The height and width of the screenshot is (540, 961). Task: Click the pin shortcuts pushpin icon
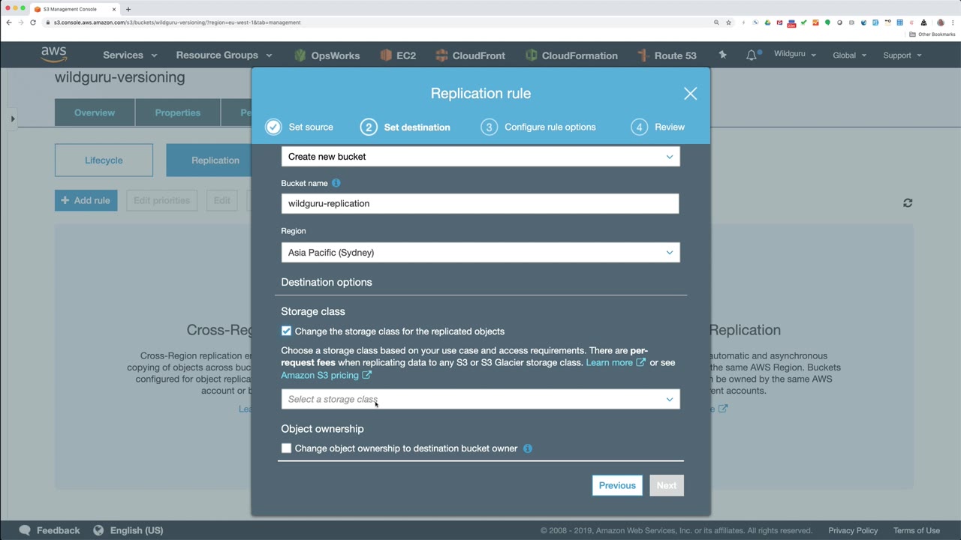click(x=722, y=55)
